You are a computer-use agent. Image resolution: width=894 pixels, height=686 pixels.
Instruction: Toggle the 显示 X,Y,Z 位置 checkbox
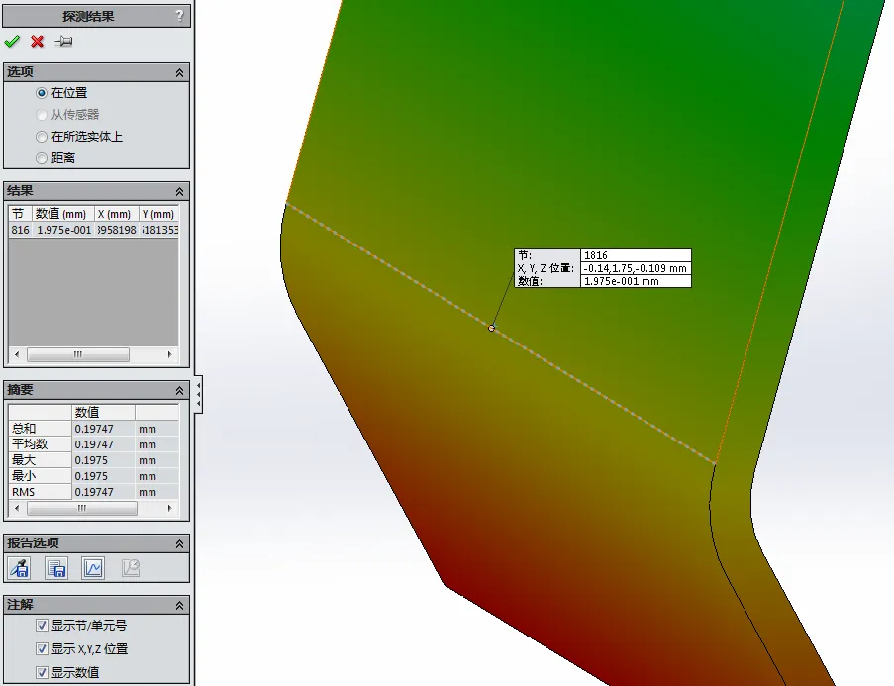[x=42, y=648]
